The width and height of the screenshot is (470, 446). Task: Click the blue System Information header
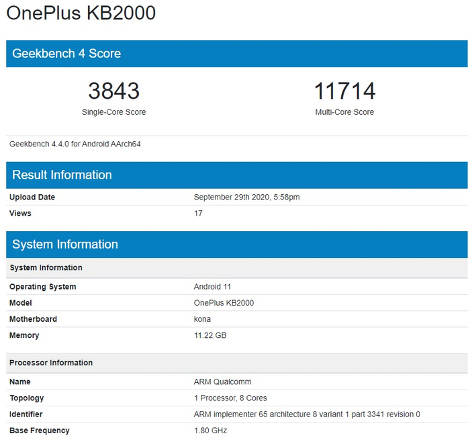tap(65, 244)
